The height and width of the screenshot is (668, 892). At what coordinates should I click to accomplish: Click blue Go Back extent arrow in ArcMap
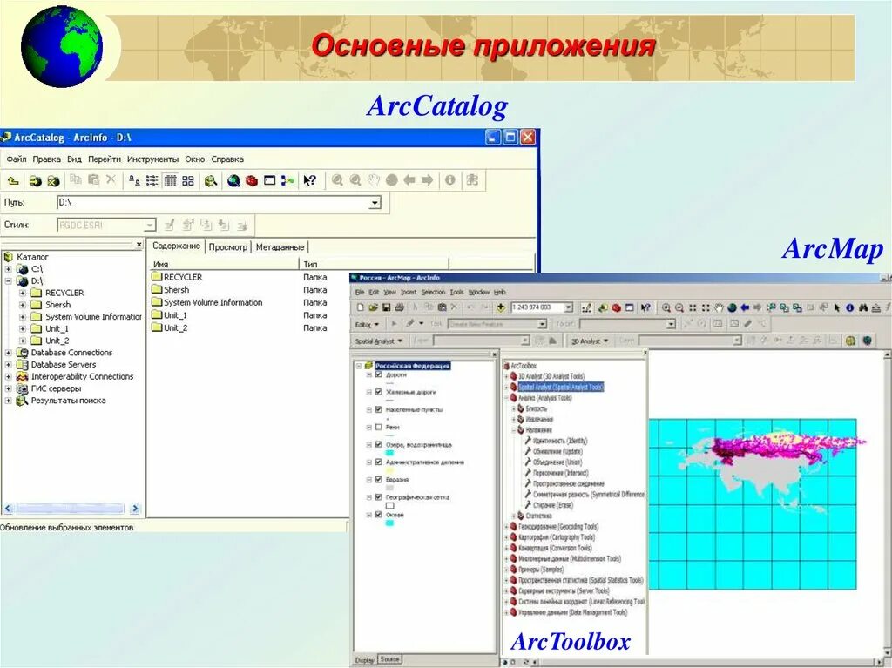click(746, 307)
